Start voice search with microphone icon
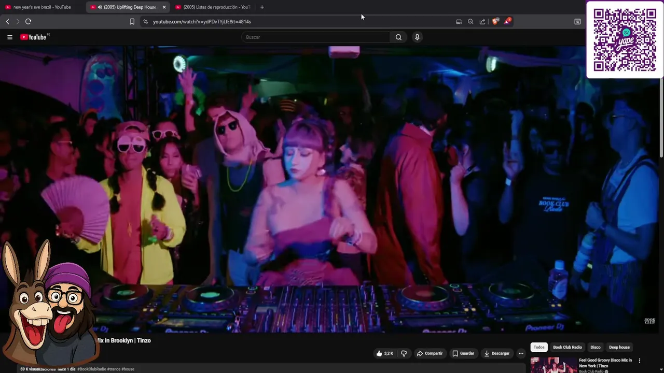The height and width of the screenshot is (373, 664). [417, 37]
